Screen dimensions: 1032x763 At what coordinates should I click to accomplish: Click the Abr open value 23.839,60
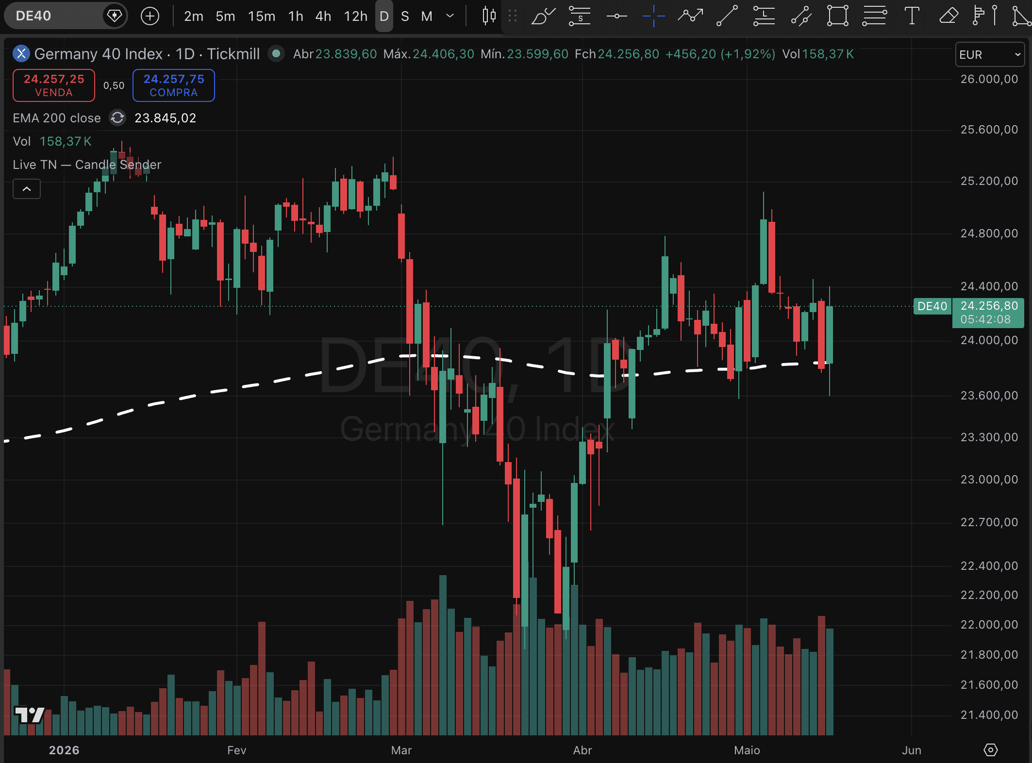click(346, 54)
